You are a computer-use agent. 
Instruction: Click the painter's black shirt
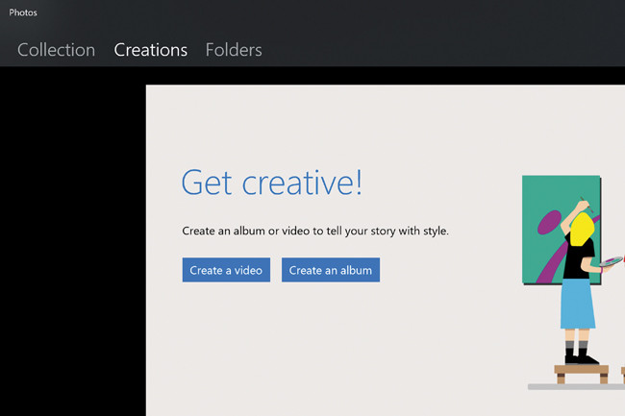click(x=575, y=262)
